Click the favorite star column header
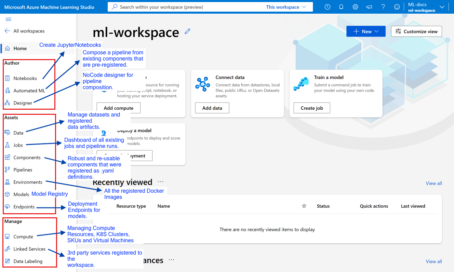Screen dimensions: 454x272 click(304, 206)
